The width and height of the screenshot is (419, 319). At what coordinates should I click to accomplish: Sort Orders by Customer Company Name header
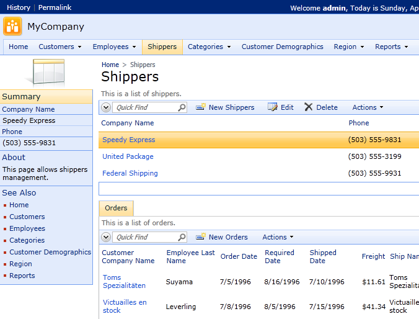128,256
